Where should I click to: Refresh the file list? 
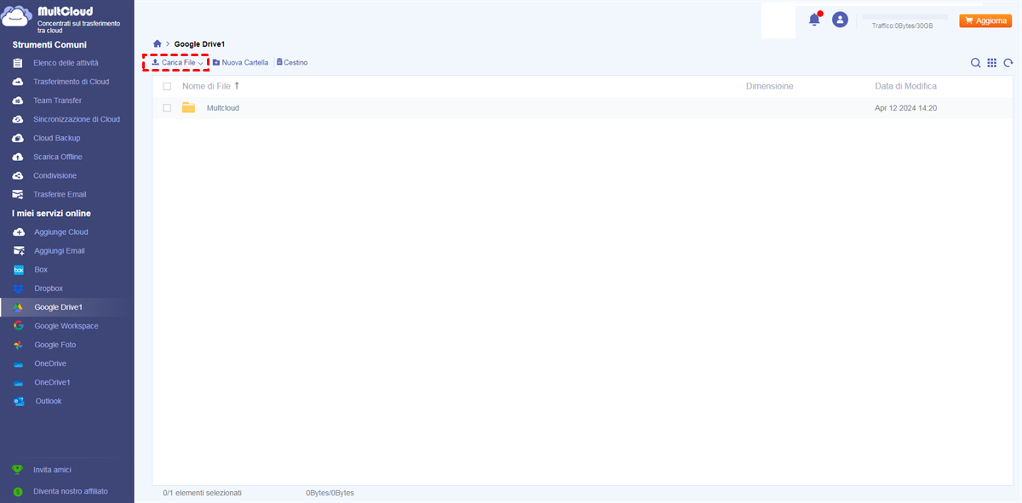pos(1008,63)
